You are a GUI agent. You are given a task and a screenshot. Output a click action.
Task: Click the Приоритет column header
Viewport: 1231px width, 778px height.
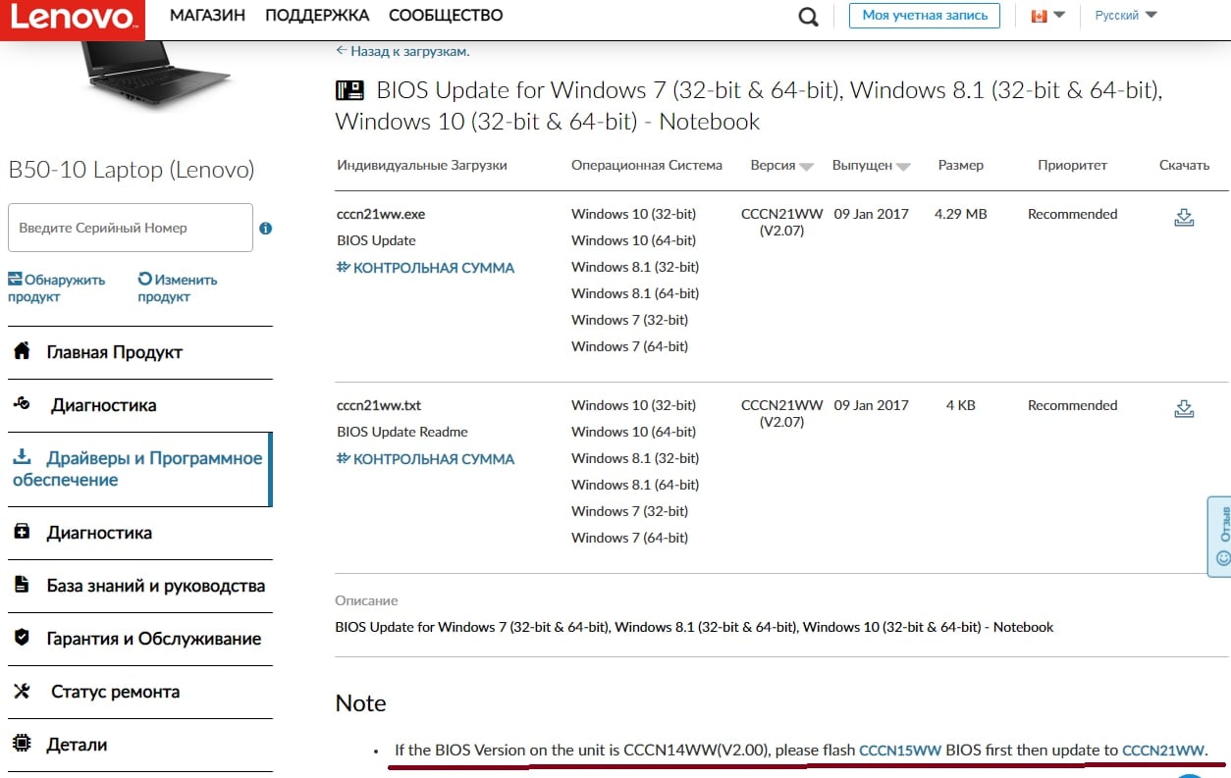(1073, 165)
